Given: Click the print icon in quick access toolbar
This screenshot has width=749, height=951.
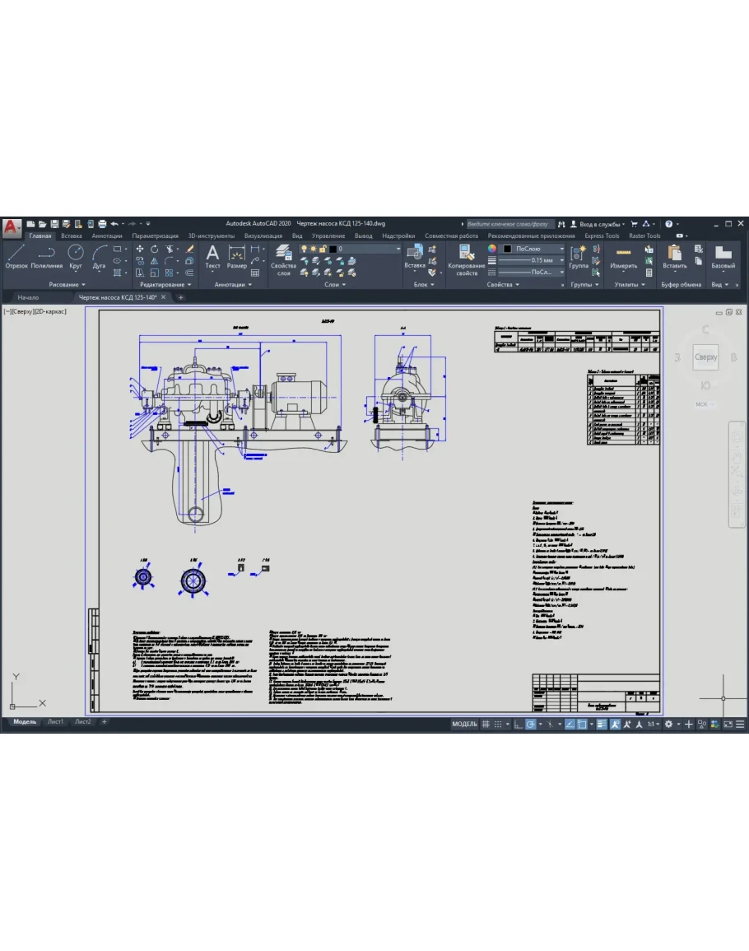Looking at the screenshot, I should [x=102, y=224].
